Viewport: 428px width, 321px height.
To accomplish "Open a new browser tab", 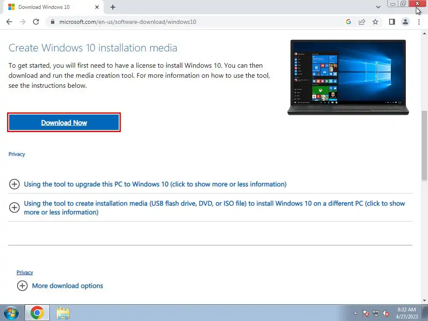I will [x=113, y=7].
